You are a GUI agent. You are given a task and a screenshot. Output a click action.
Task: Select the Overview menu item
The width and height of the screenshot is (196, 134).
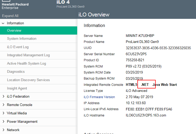pyautogui.click(x=39, y=31)
